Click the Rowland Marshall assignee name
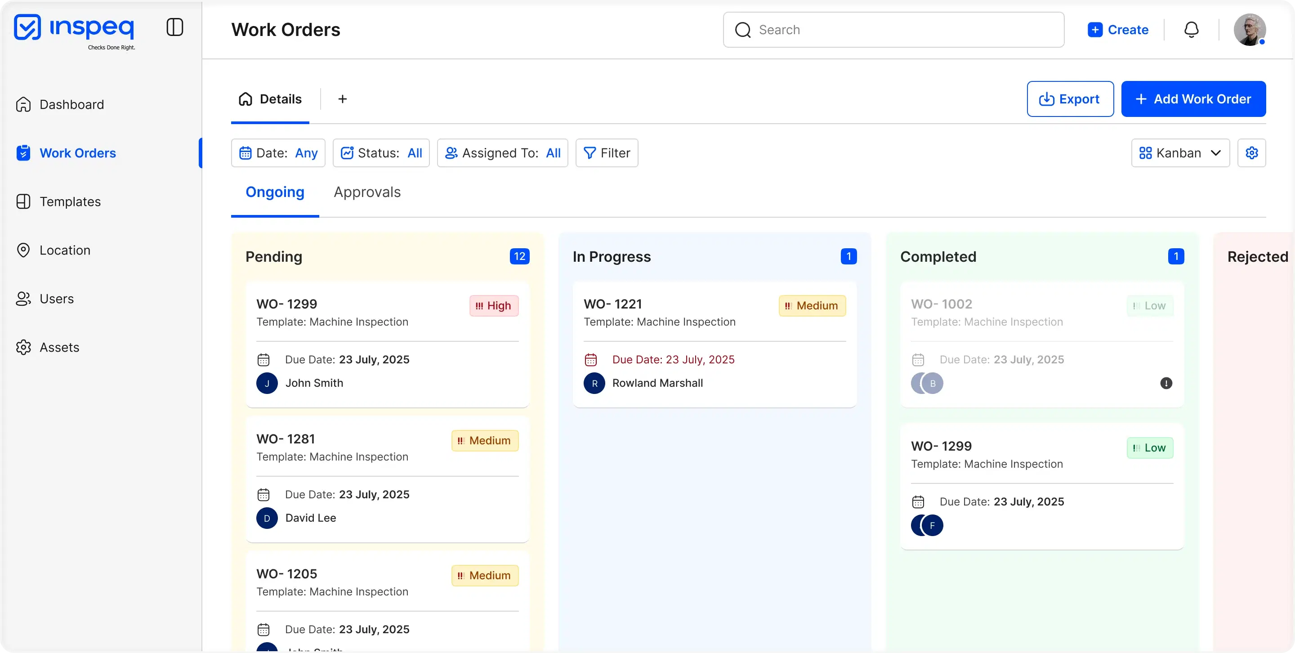The height and width of the screenshot is (653, 1295). coord(657,384)
